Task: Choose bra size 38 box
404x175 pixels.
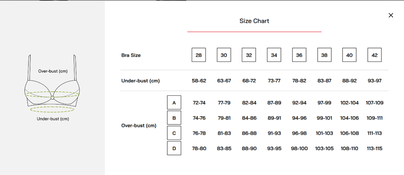Action: click(324, 55)
